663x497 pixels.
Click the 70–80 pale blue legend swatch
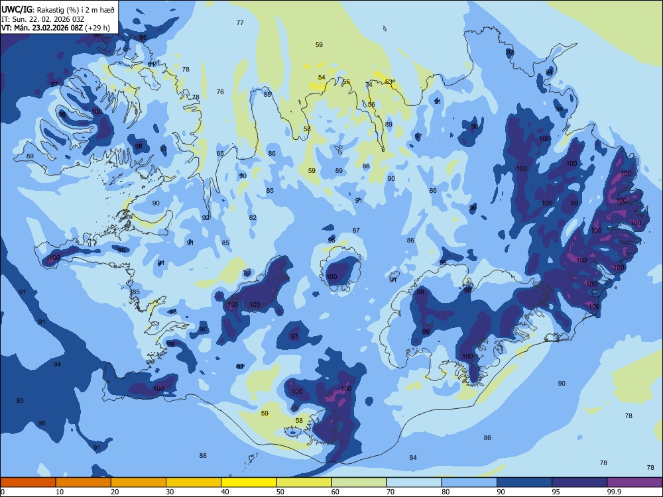[414, 482]
